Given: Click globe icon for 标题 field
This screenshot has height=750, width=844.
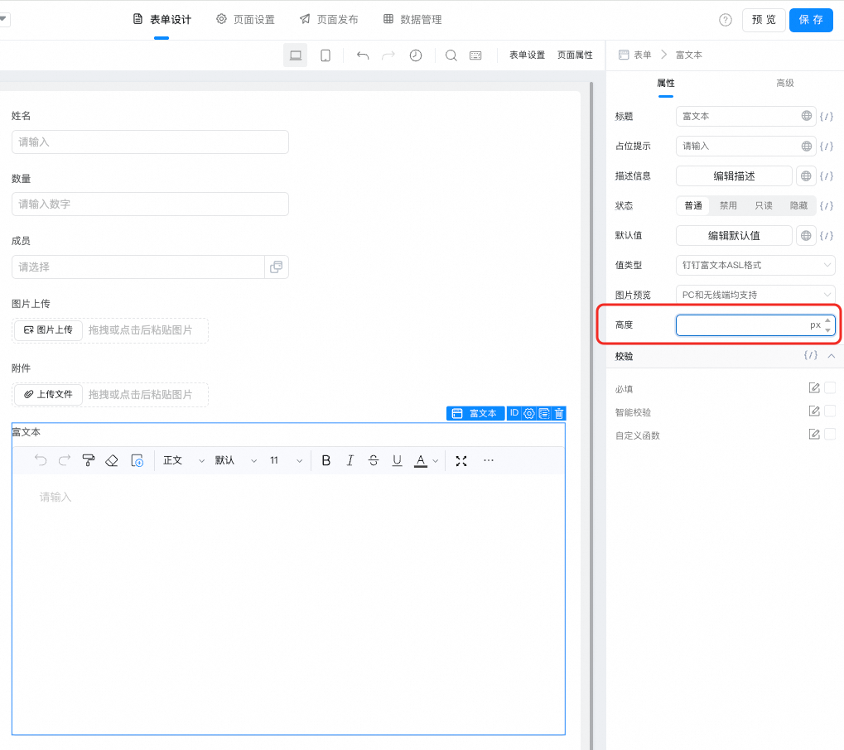Looking at the screenshot, I should tap(807, 116).
